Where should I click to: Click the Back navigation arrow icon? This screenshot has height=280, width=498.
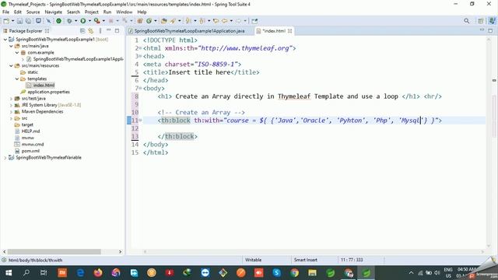[x=225, y=21]
